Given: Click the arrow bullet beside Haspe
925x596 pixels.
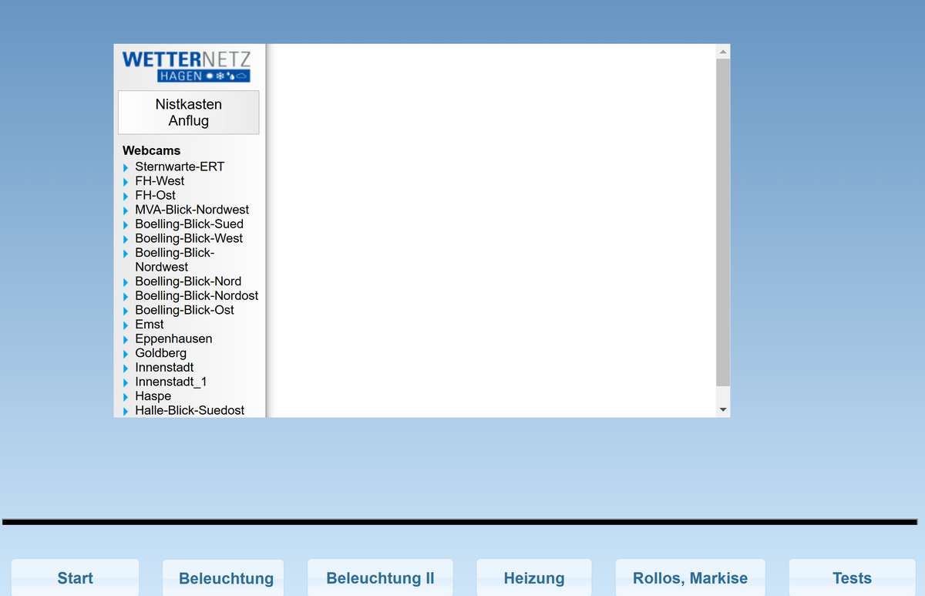Looking at the screenshot, I should click(x=126, y=397).
